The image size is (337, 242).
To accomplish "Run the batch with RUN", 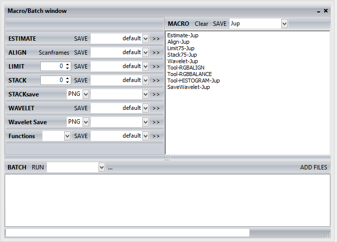I will tap(38, 167).
